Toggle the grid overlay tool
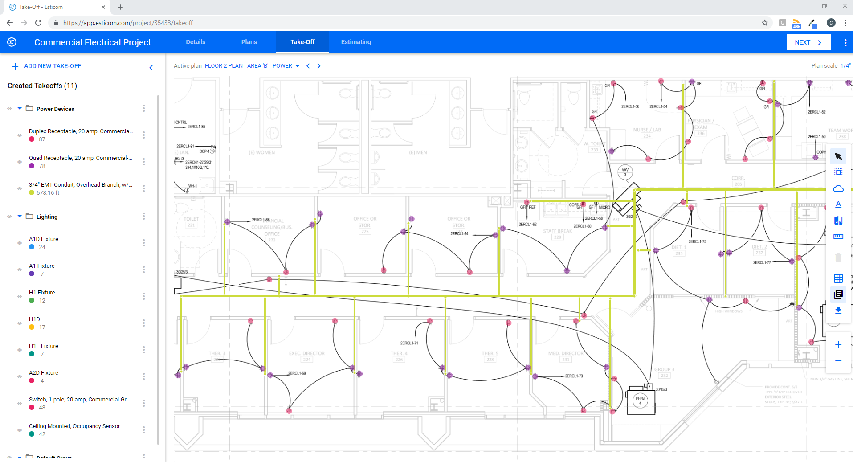The width and height of the screenshot is (853, 462). click(838, 278)
